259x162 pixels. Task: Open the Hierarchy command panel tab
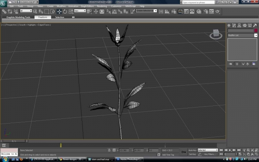(x=239, y=25)
